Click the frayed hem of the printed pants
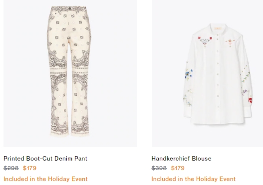This screenshot has width=263, height=185. [x=69, y=134]
